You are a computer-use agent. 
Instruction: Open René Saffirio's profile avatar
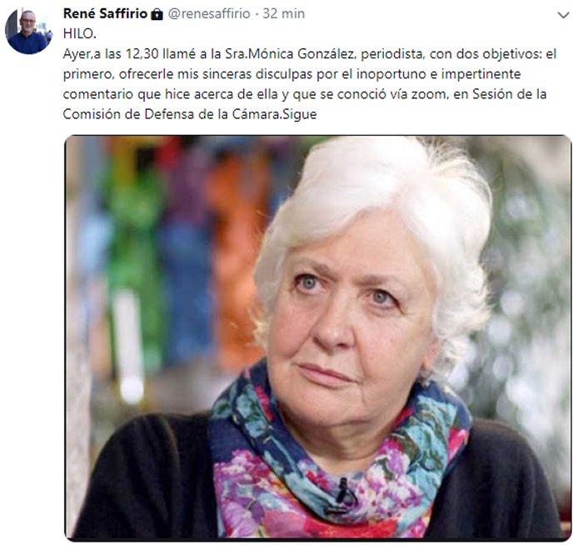point(29,32)
